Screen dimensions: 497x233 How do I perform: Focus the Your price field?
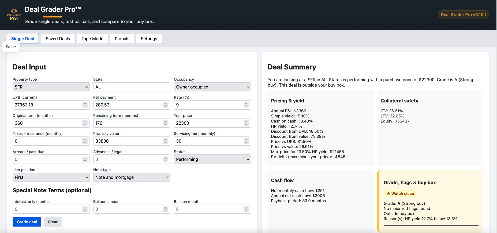pyautogui.click(x=212, y=123)
